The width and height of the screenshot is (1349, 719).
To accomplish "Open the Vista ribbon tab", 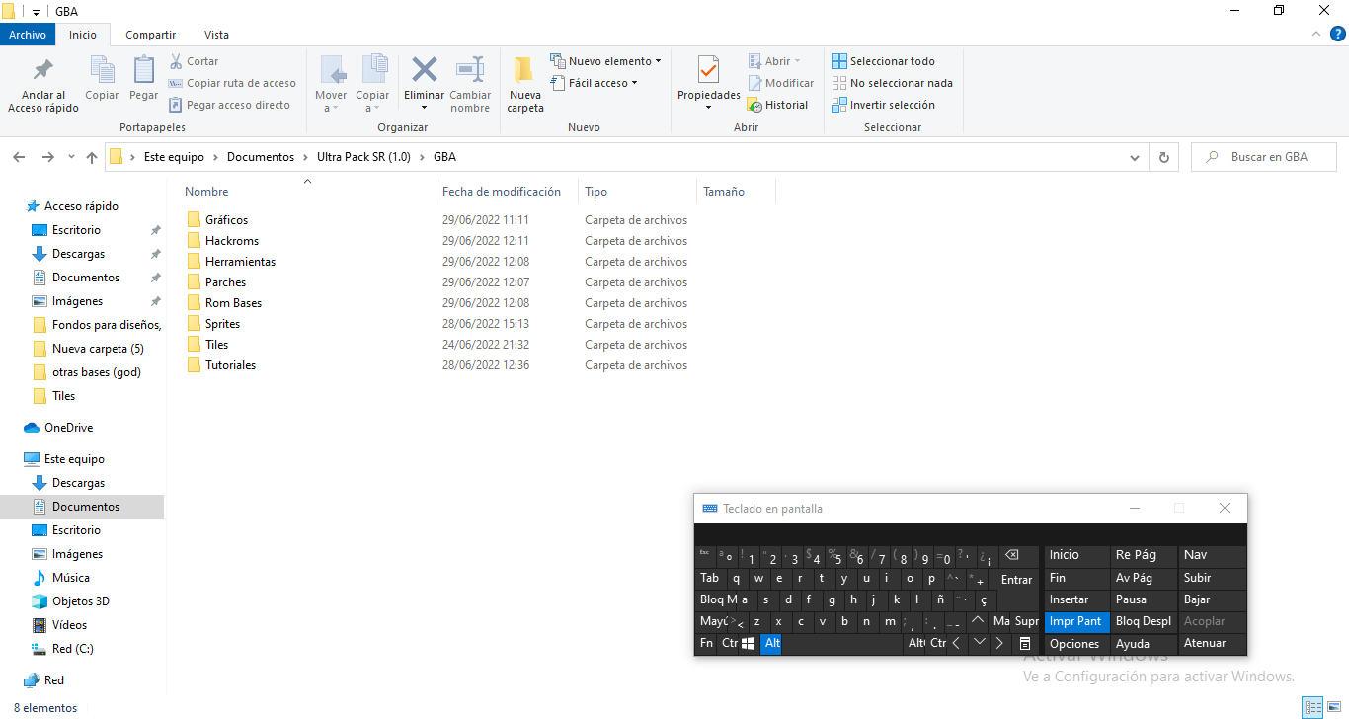I will click(x=215, y=35).
